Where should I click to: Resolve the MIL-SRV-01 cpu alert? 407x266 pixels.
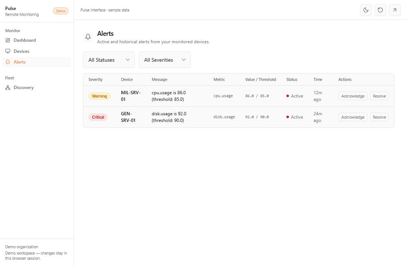coord(379,96)
